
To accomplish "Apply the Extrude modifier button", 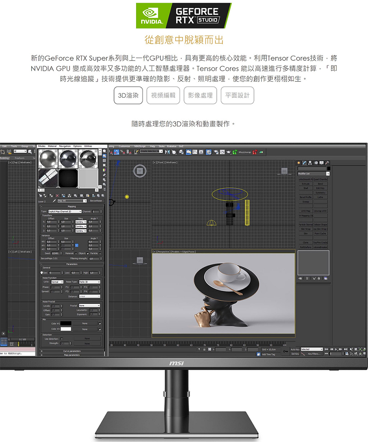I will pyautogui.click(x=306, y=184).
